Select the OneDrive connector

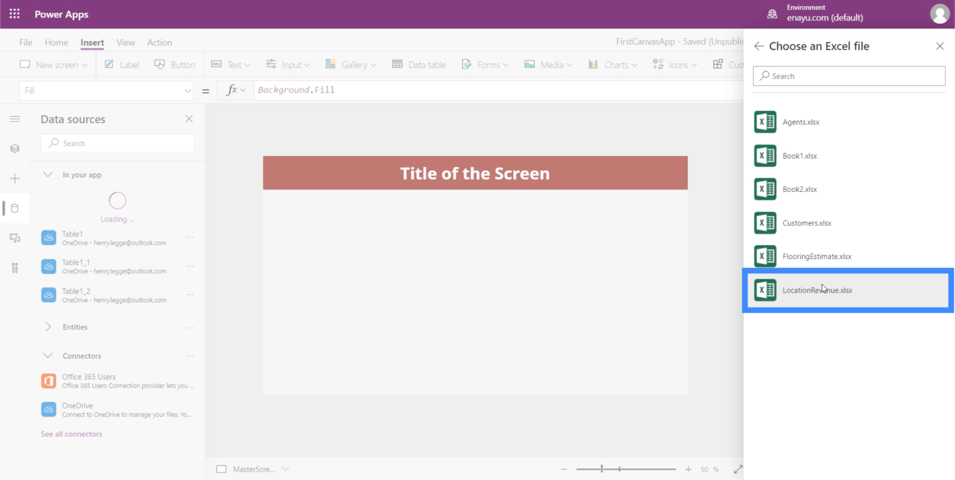coord(118,410)
